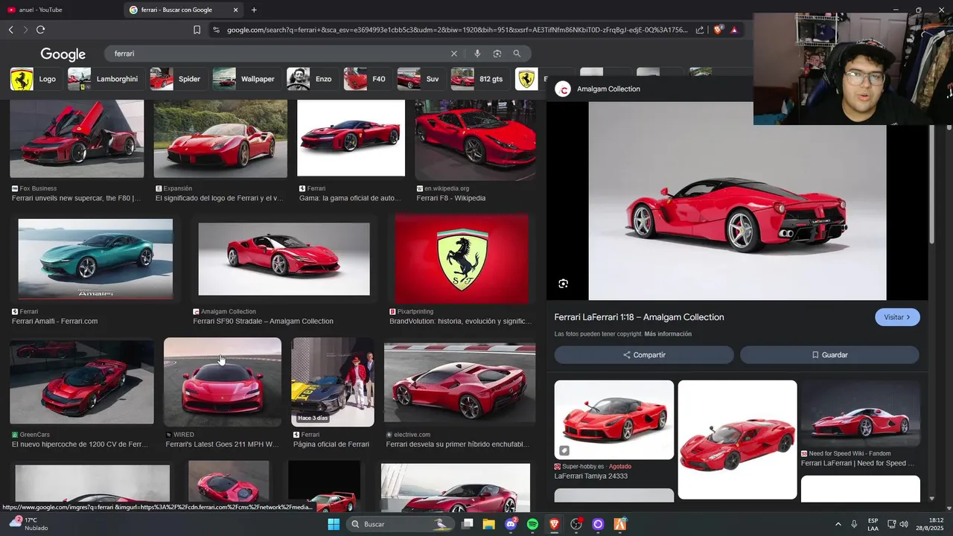Screen dimensions: 953x536
Task: Bookmark this page using the bookmark icon
Action: pos(197,30)
